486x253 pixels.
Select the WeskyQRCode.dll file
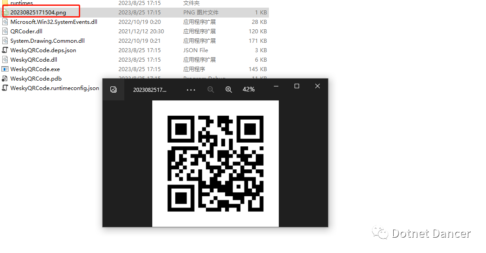(34, 60)
